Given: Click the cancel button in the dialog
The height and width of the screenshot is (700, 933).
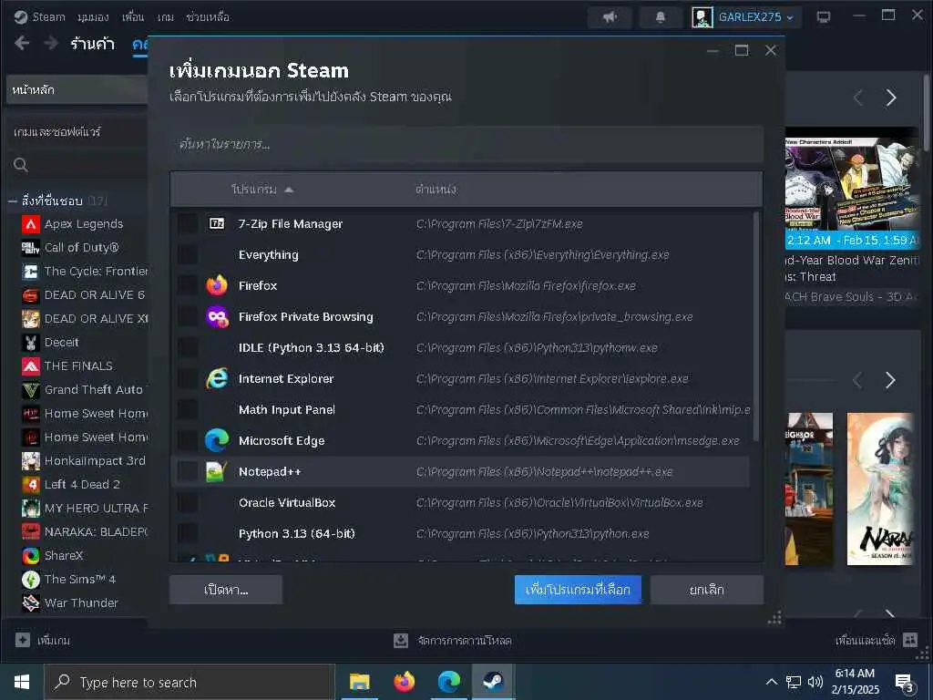Looking at the screenshot, I should 707,590.
